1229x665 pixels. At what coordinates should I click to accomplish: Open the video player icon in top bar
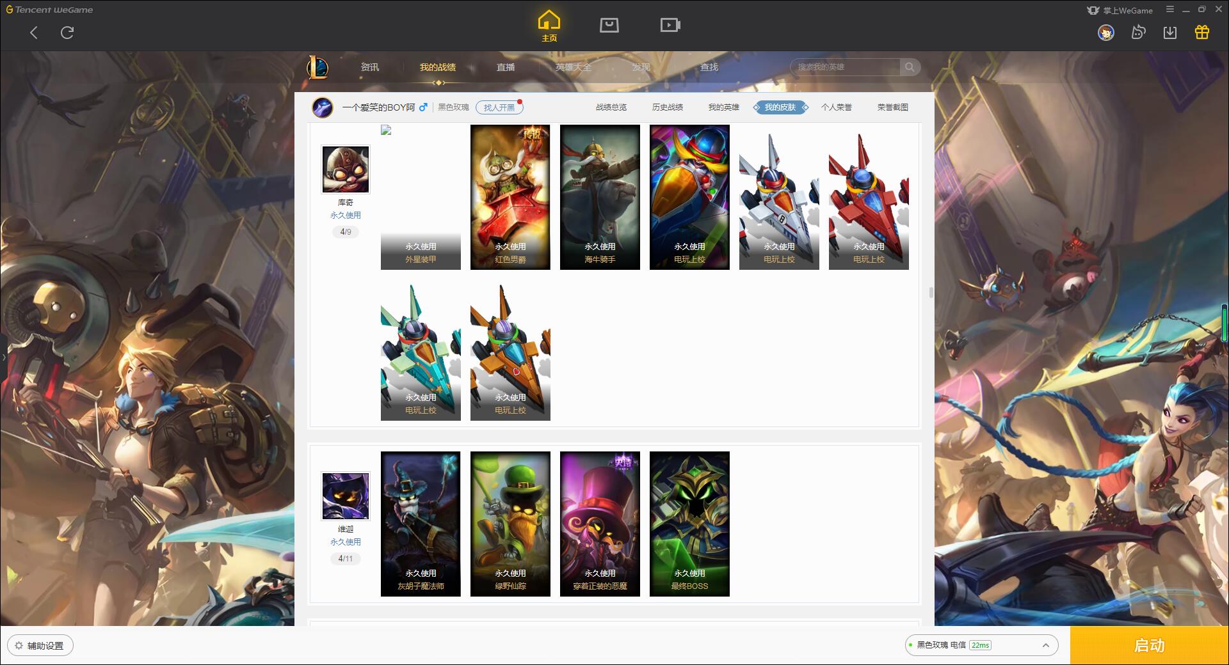[670, 25]
